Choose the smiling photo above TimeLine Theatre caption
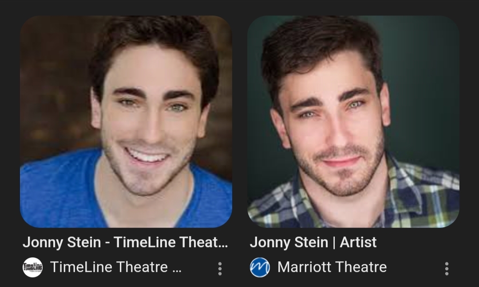Viewport: 479px width, 287px height. (x=126, y=121)
